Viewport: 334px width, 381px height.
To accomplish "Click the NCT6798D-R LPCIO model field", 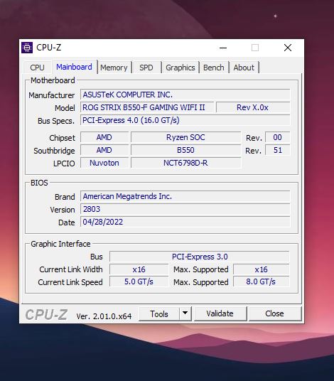I will tap(185, 163).
